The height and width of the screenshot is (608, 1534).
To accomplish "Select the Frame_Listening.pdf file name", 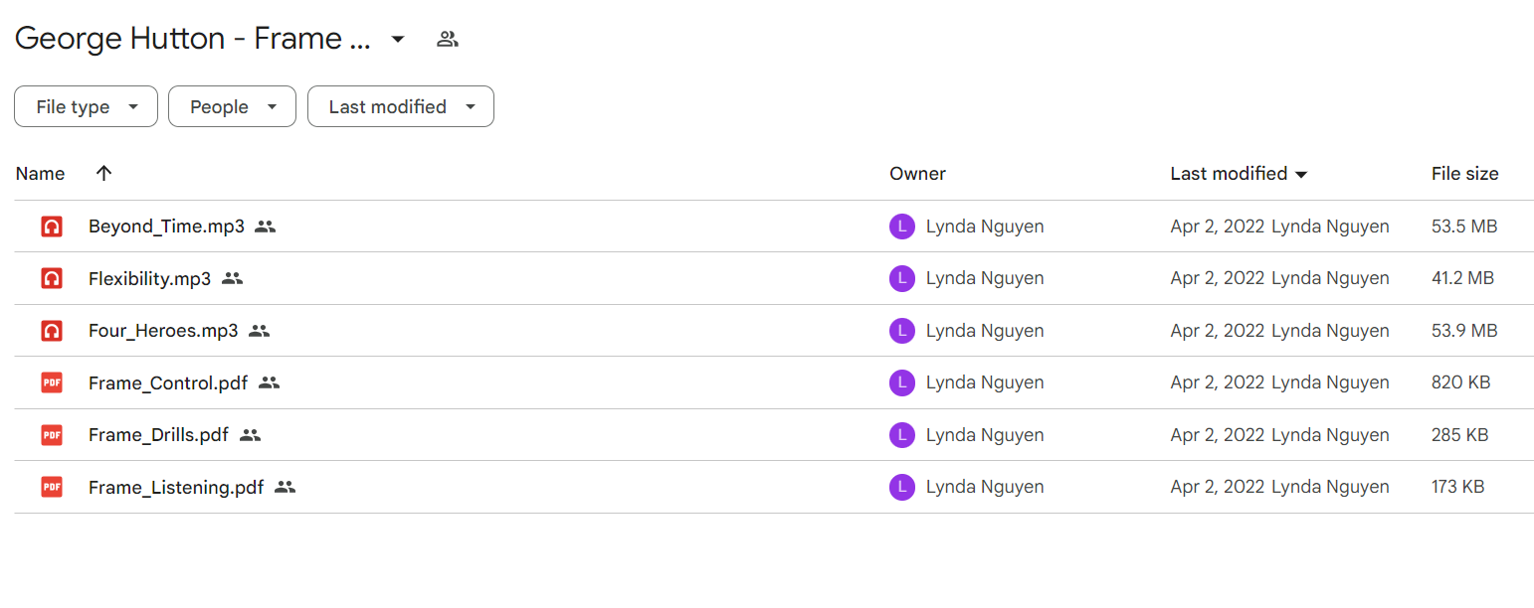I will pos(176,487).
